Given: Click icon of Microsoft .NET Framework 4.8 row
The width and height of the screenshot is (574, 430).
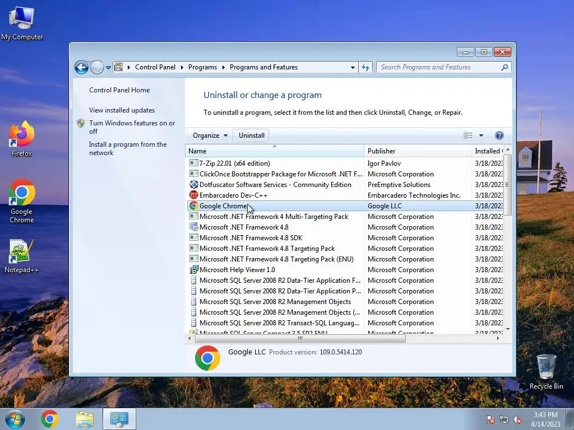Looking at the screenshot, I should (193, 227).
